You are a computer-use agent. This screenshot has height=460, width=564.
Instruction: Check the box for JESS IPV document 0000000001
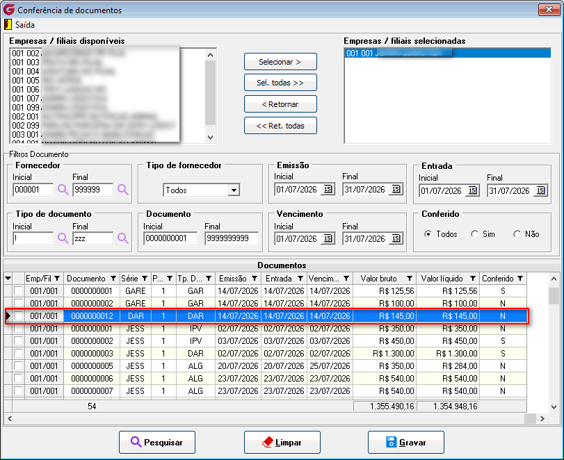pyautogui.click(x=18, y=329)
